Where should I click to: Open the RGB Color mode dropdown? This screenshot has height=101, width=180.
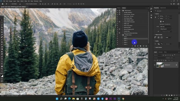point(166,27)
